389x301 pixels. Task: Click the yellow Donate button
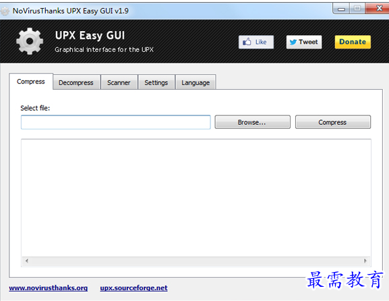(x=353, y=42)
